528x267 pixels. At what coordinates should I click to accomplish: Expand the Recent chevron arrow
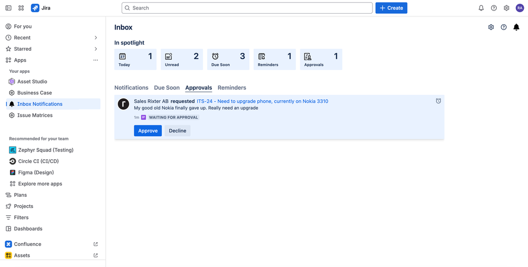(x=96, y=37)
